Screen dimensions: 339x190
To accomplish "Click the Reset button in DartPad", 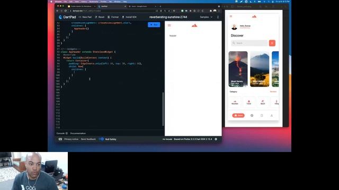I will click(x=100, y=17).
